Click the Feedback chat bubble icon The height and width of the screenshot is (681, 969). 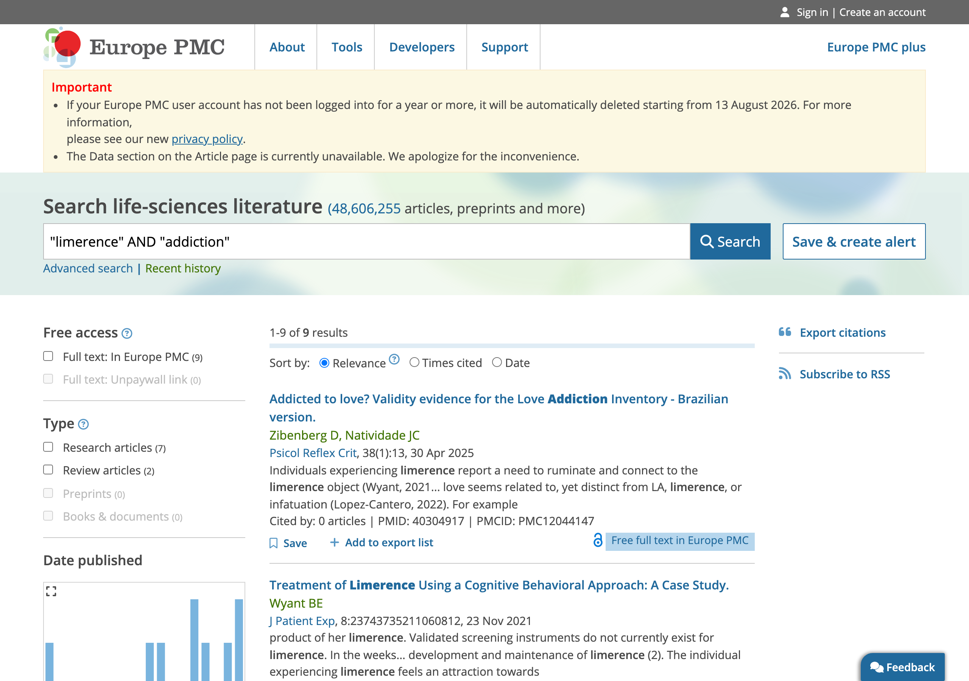pos(877,667)
